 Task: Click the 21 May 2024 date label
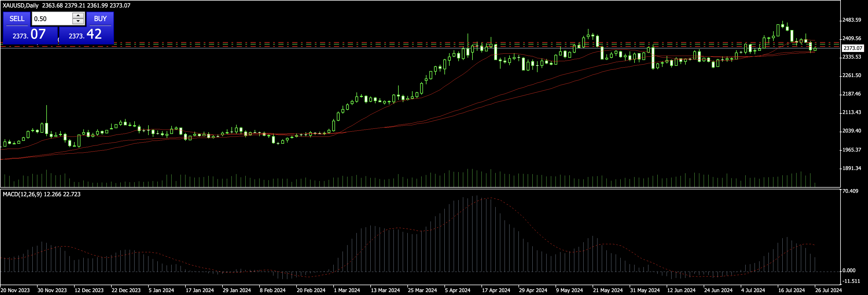[608, 290]
